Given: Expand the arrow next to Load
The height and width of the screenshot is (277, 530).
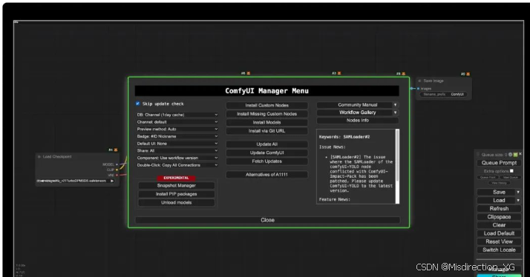Looking at the screenshot, I should tap(518, 201).
